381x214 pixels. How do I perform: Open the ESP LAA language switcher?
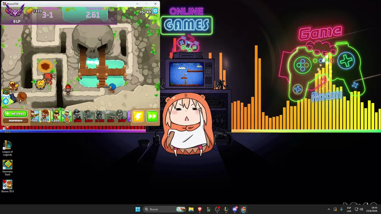tap(349, 209)
